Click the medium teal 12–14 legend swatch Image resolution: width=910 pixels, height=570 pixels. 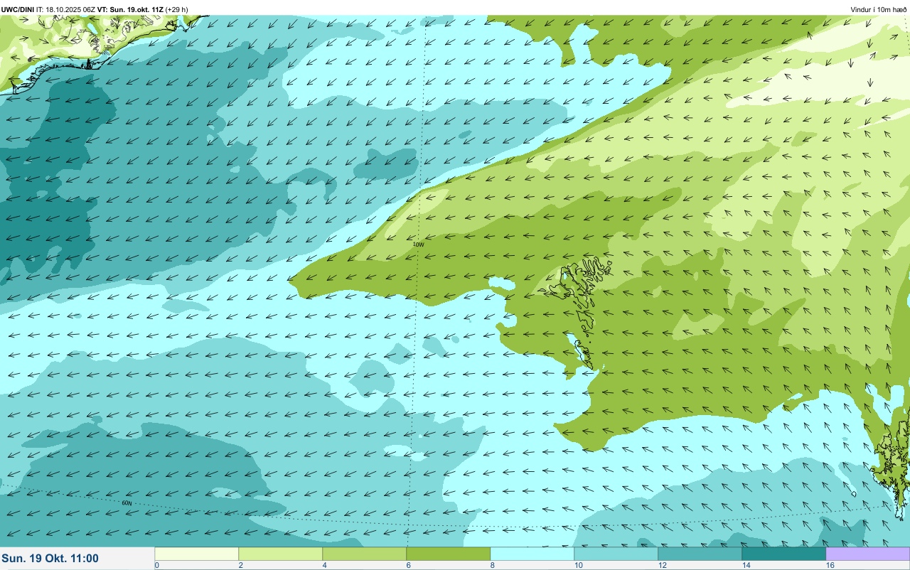coord(700,553)
